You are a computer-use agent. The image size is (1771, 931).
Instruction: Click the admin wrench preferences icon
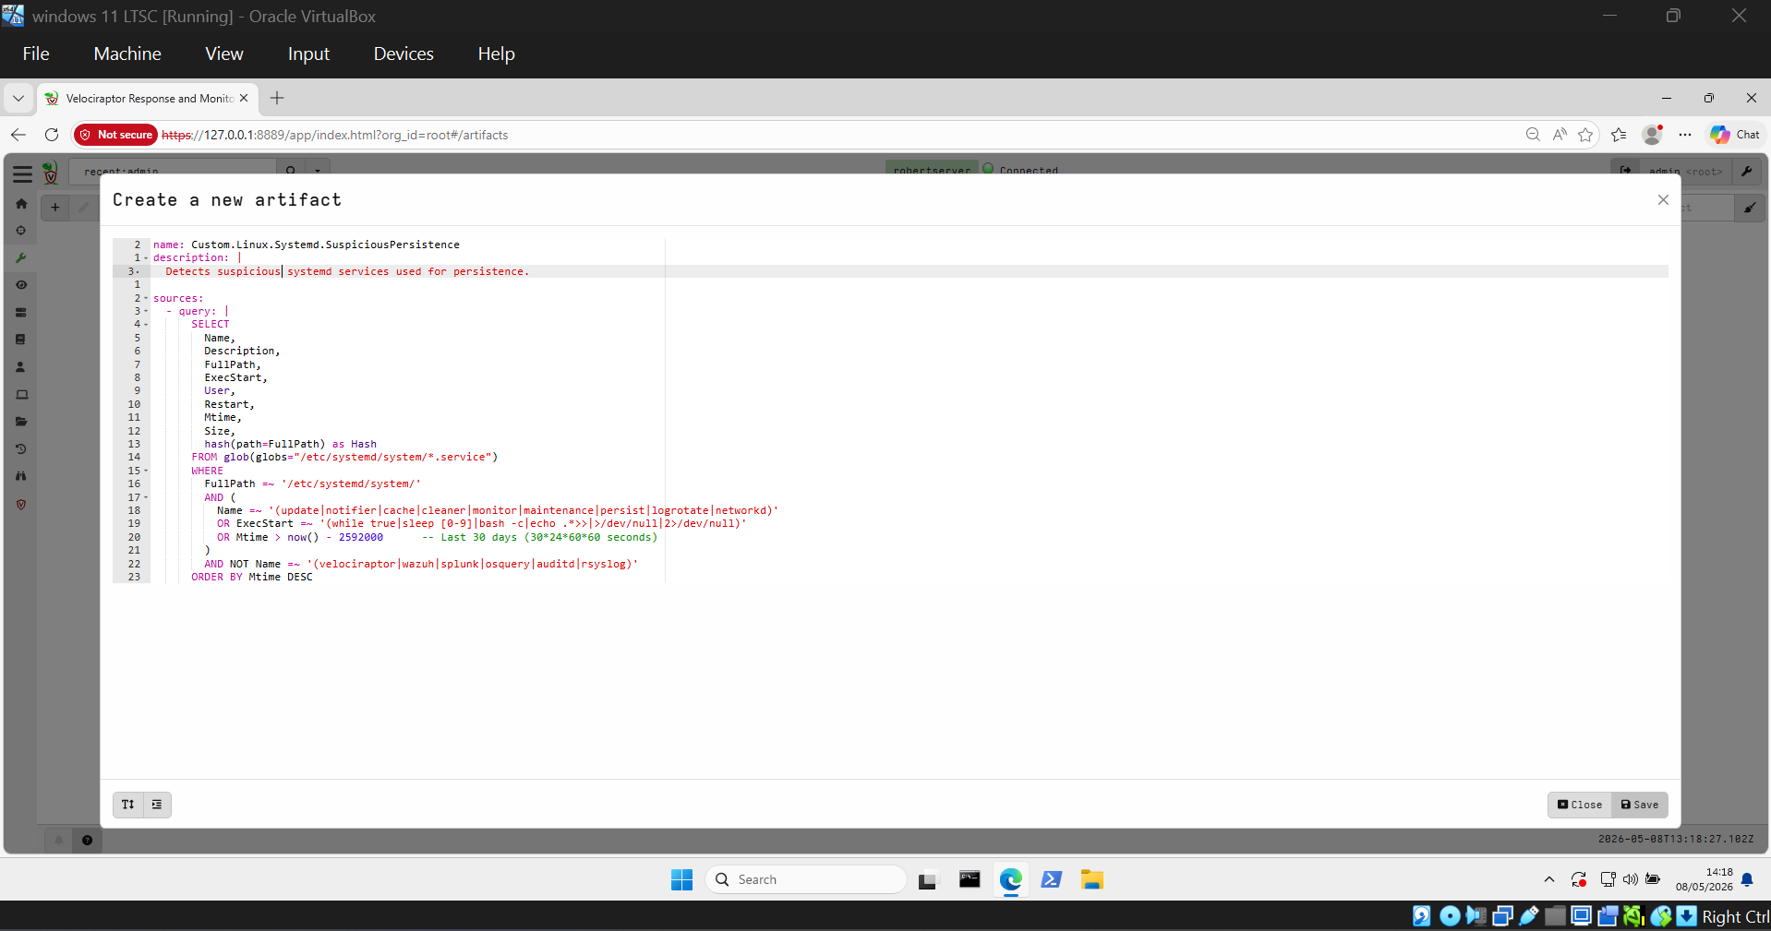click(x=1746, y=172)
